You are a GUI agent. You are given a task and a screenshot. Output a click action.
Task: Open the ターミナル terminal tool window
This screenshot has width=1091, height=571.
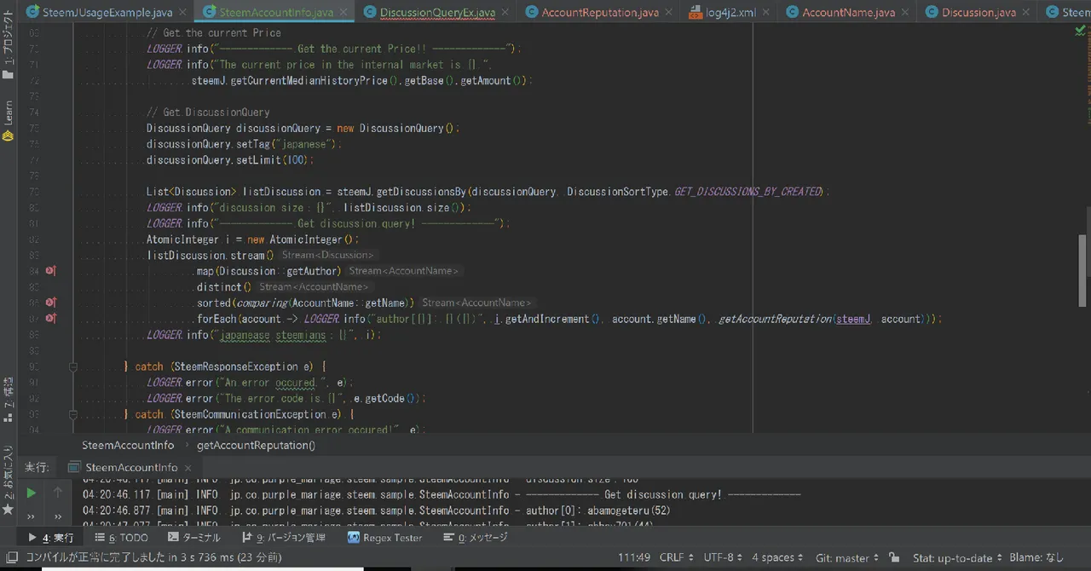pos(194,537)
